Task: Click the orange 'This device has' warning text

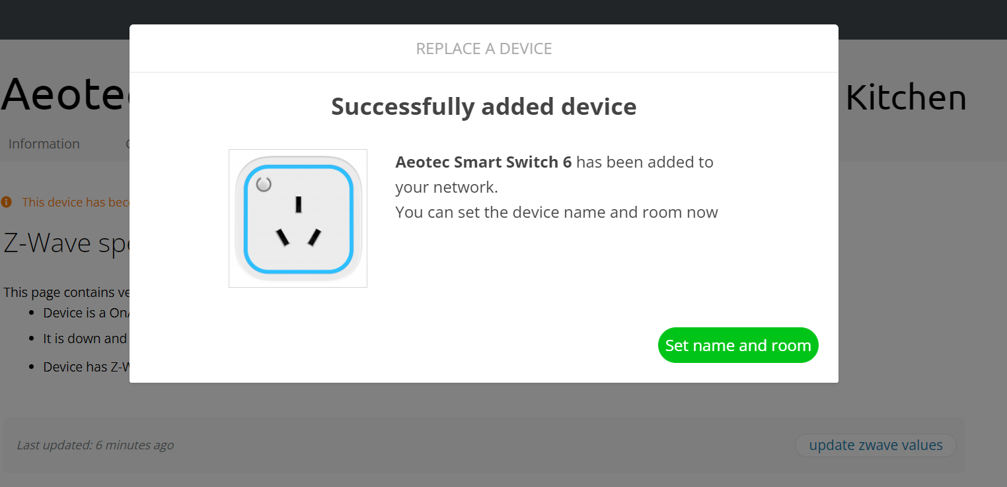Action: pyautogui.click(x=75, y=202)
